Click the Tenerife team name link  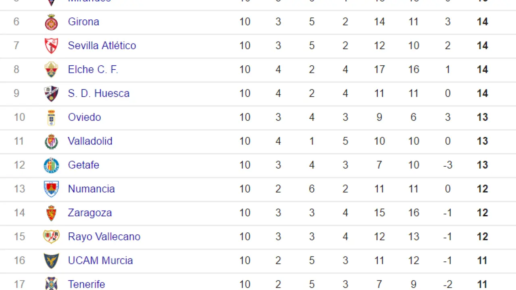pyautogui.click(x=86, y=284)
